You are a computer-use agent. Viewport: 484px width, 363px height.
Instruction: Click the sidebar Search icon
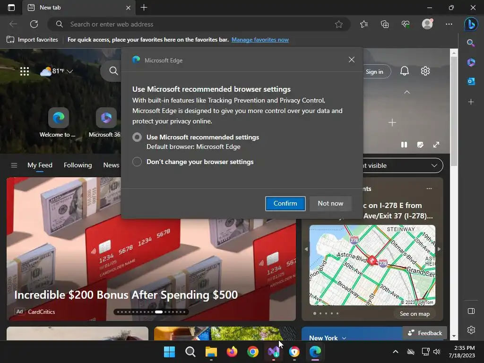click(471, 43)
